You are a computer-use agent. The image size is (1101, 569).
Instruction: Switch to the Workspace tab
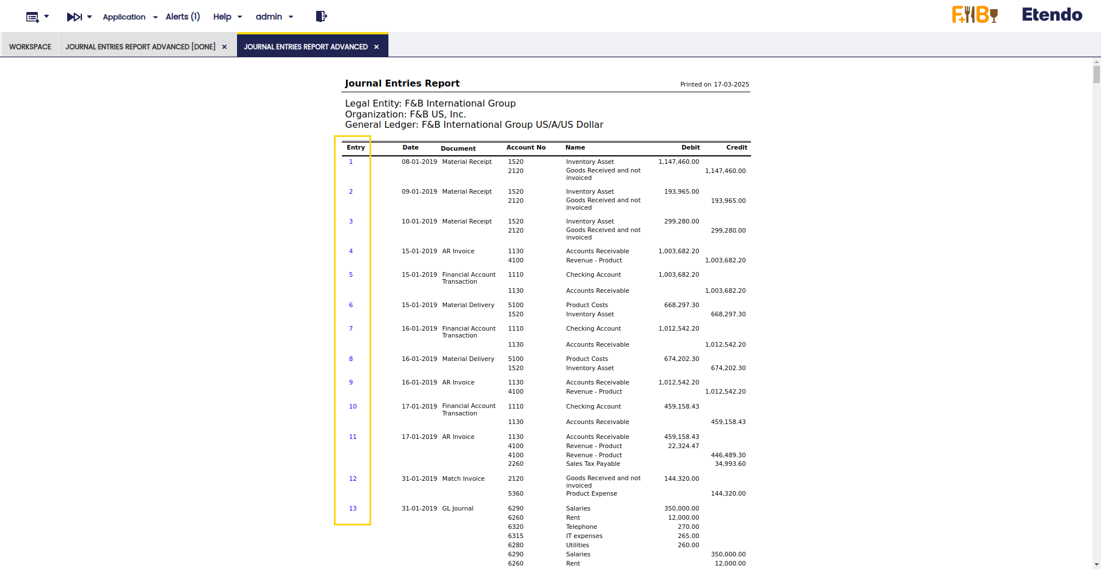(30, 47)
